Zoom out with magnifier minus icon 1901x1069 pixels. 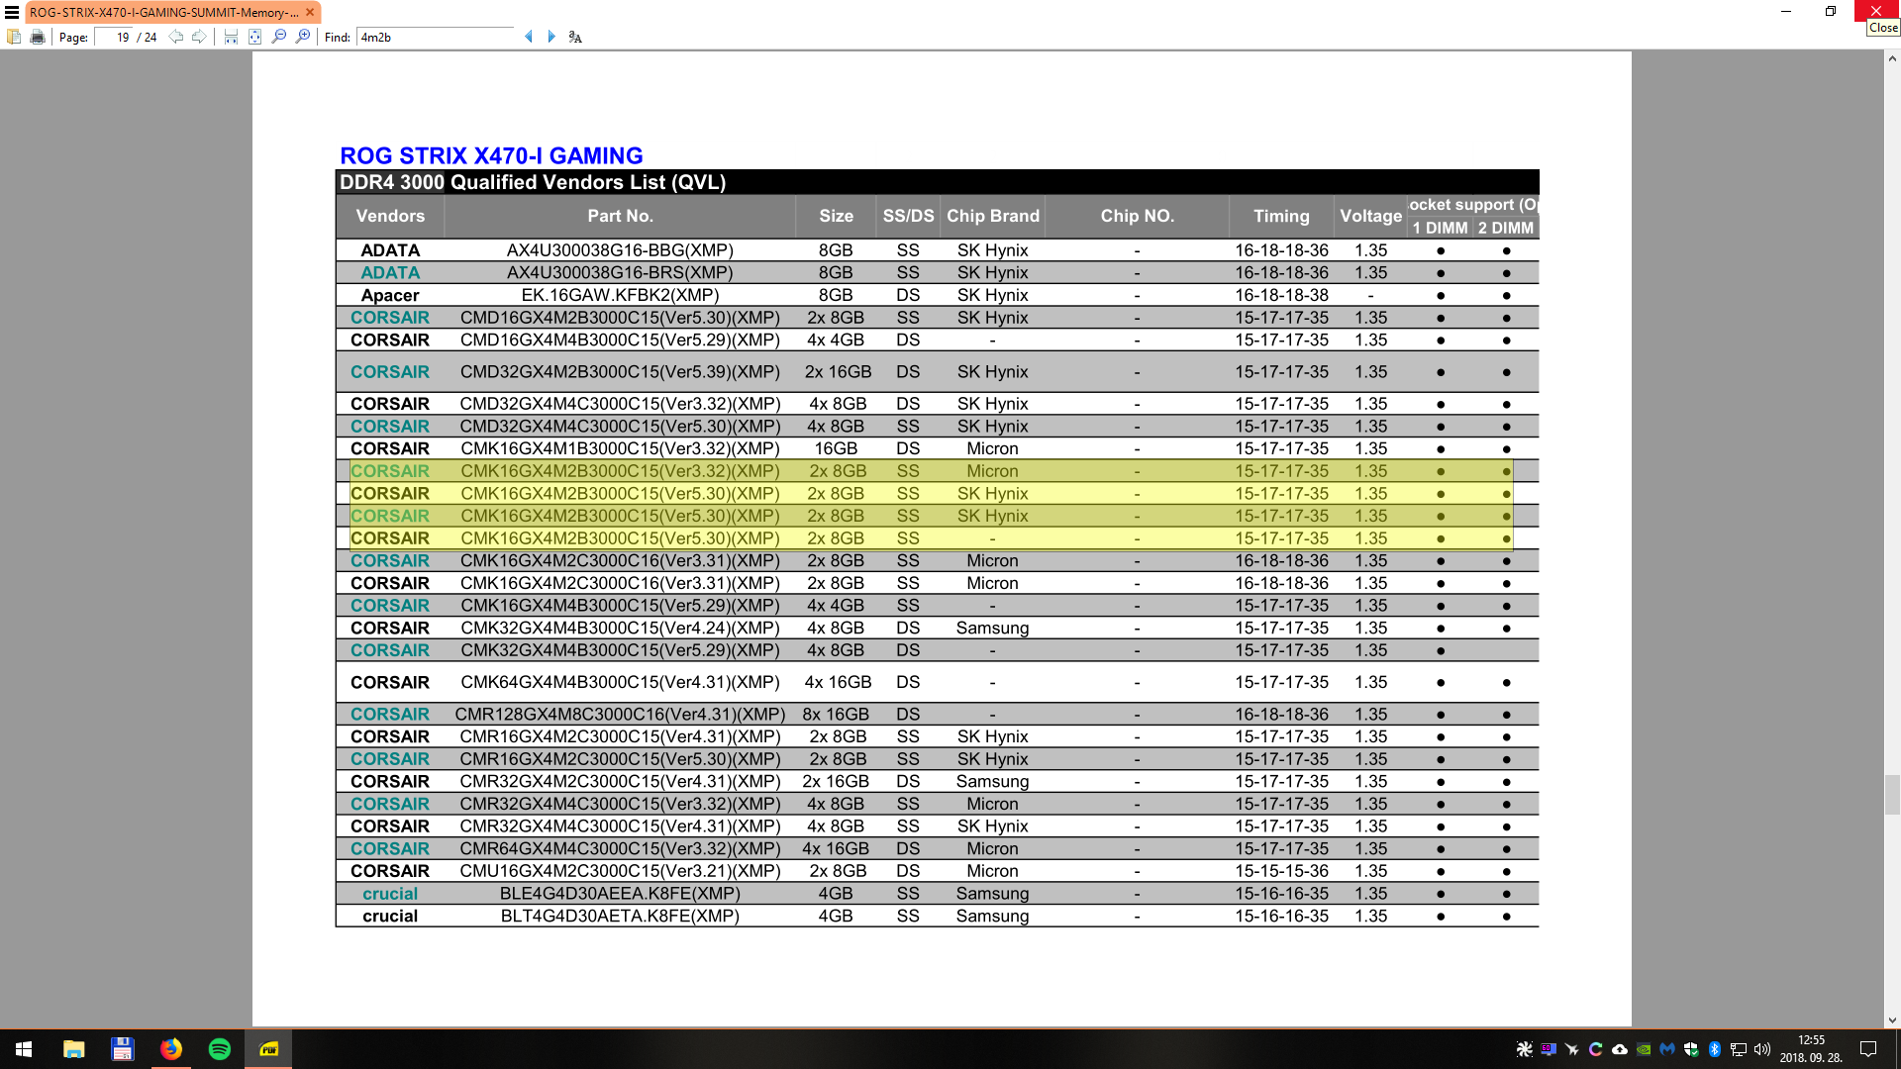tap(279, 37)
